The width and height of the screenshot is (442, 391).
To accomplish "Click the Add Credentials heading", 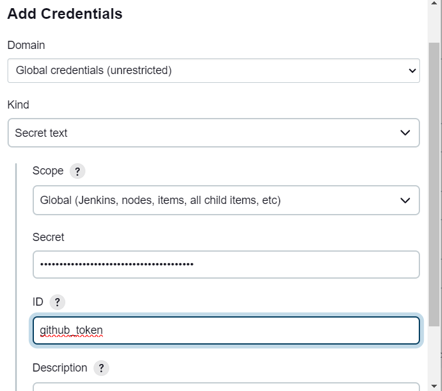I will (65, 14).
